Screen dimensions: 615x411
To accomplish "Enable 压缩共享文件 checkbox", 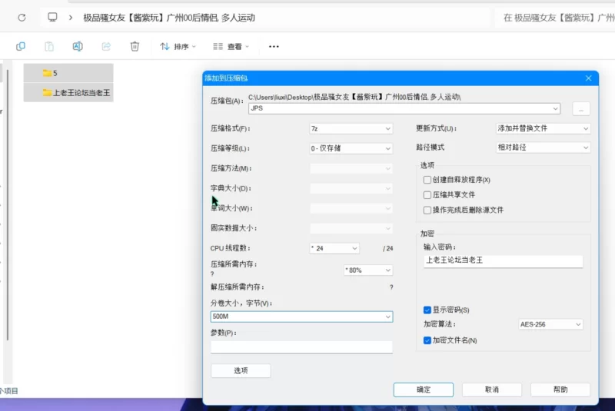I will [427, 194].
